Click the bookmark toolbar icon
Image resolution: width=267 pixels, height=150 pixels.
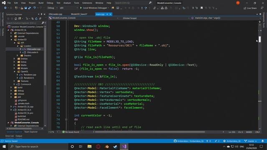[202, 8]
